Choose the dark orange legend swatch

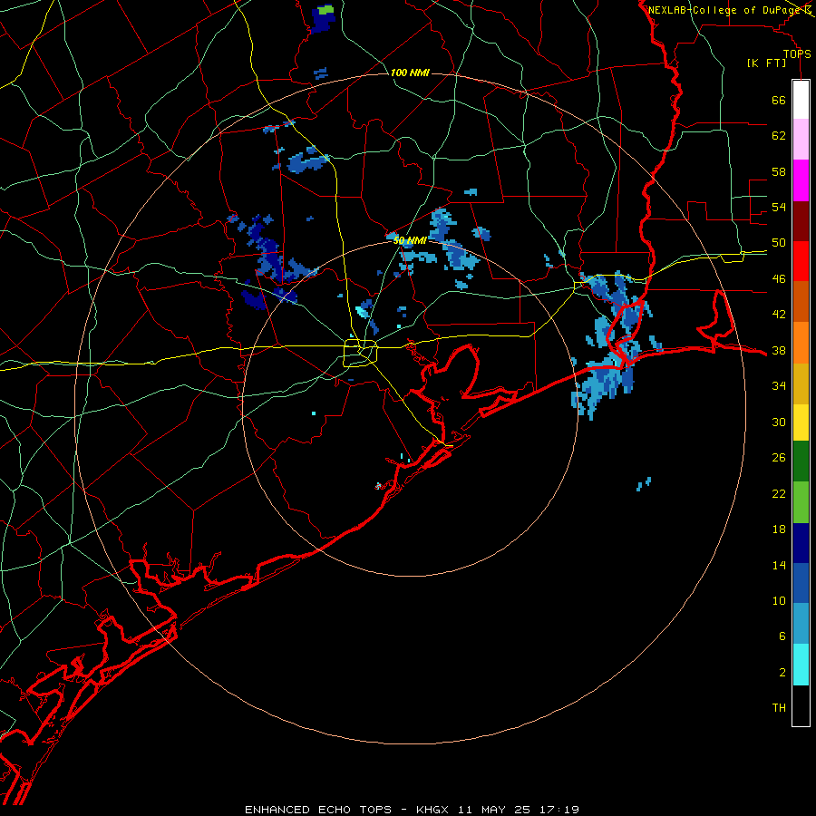[x=801, y=301]
